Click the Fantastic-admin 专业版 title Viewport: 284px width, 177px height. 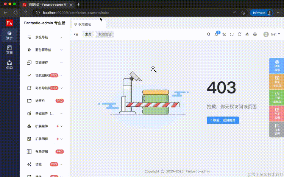(x=45, y=23)
